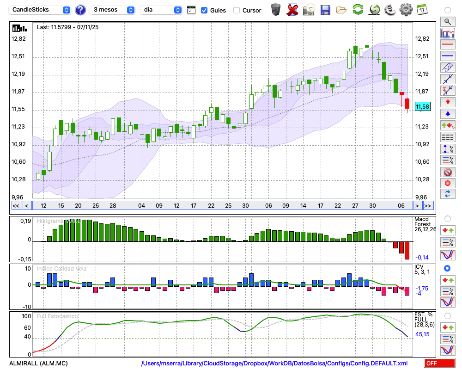Click the green circular refresh arrows icon
Image resolution: width=462 pixels, height=370 pixels.
tap(358, 9)
